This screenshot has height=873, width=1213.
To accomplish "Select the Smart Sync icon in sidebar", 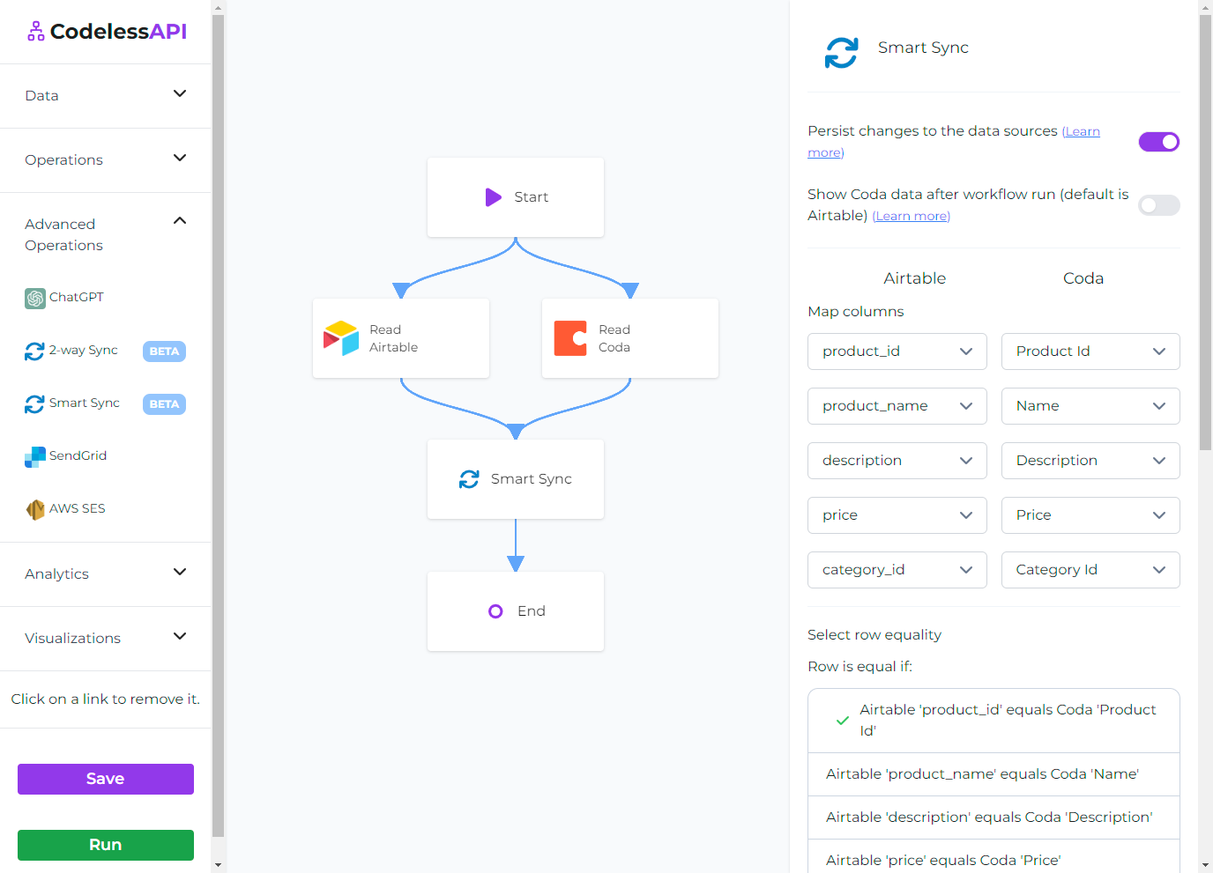I will click(x=34, y=403).
